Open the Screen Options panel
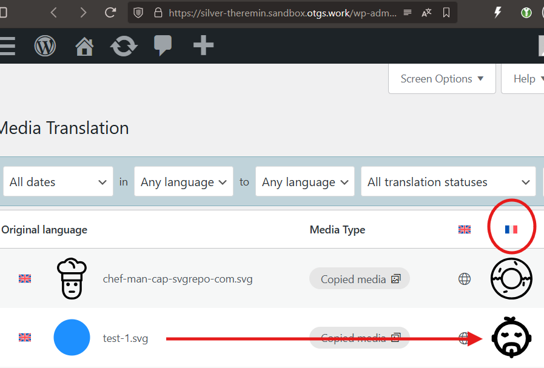The width and height of the screenshot is (544, 368). tap(442, 79)
